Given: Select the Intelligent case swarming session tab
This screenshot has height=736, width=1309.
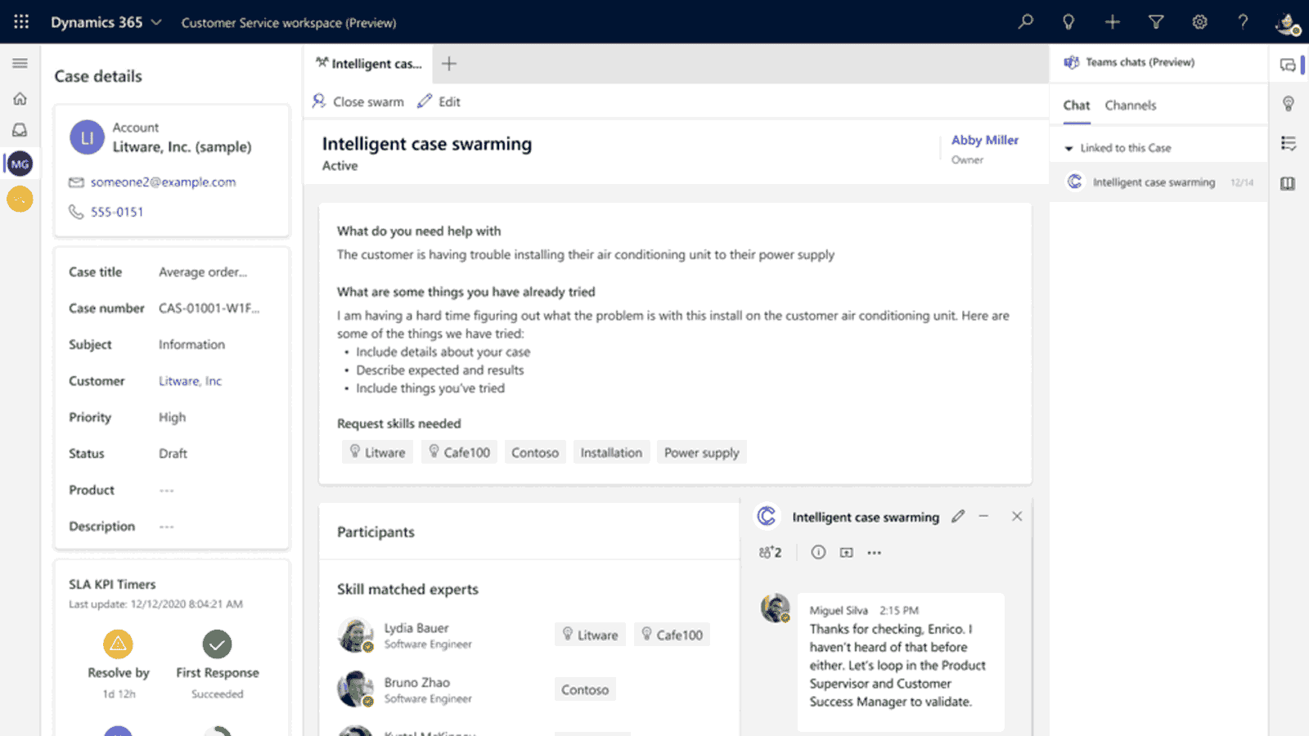Looking at the screenshot, I should tap(369, 64).
